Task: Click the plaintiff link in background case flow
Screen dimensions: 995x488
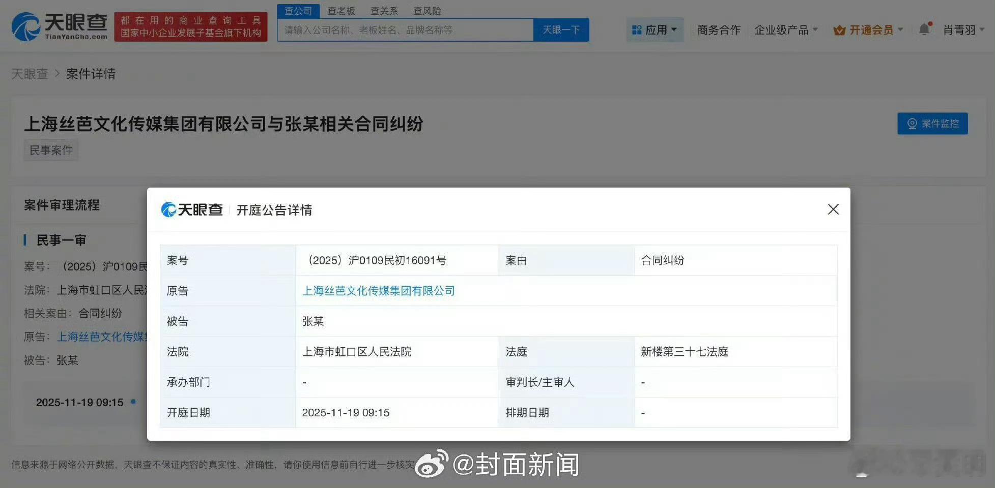Action: (x=102, y=337)
